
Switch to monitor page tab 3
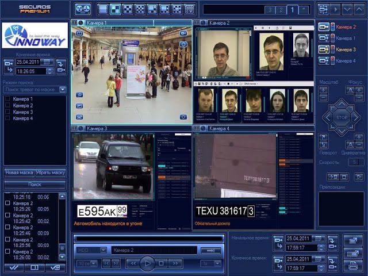tap(270, 10)
